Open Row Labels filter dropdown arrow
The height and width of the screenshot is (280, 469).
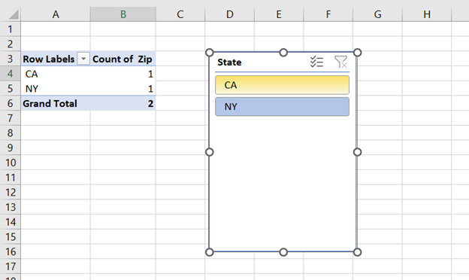coord(83,59)
